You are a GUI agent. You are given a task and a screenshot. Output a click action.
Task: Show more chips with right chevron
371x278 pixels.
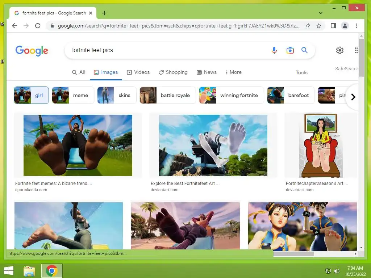pos(353,97)
